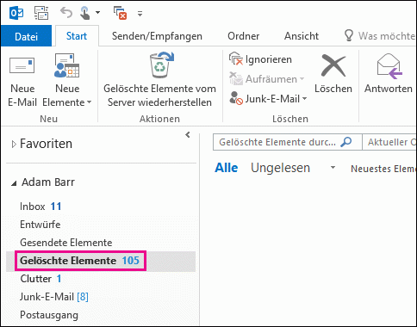417x327 pixels.
Task: Toggle Touch/Mouse mode icon
Action: click(85, 13)
